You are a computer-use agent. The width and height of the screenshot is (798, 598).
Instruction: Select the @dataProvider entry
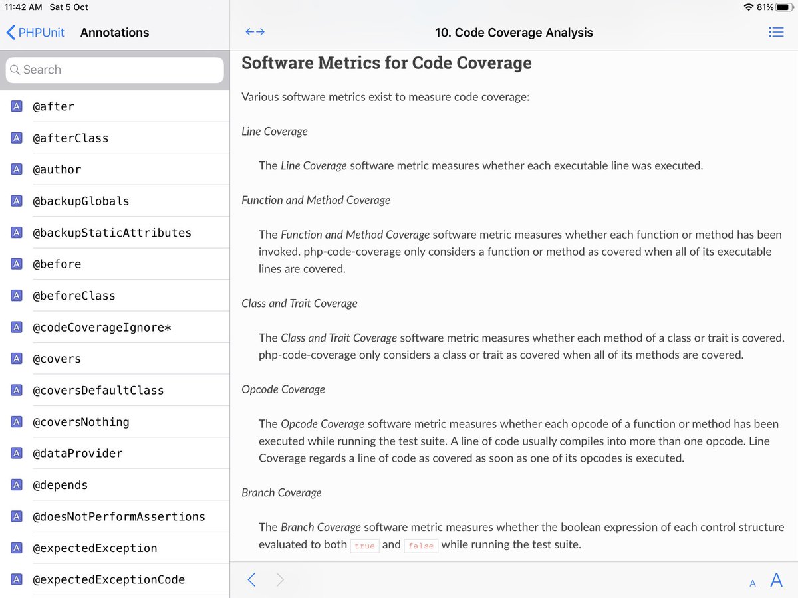point(77,454)
